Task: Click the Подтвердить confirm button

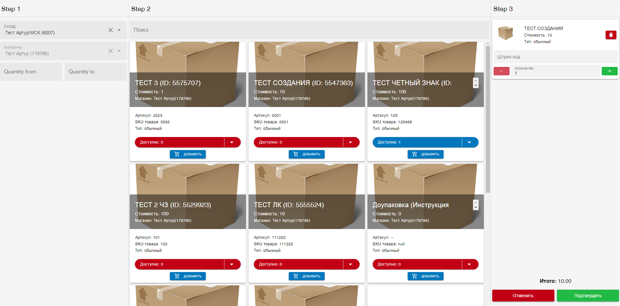Action: pos(588,296)
